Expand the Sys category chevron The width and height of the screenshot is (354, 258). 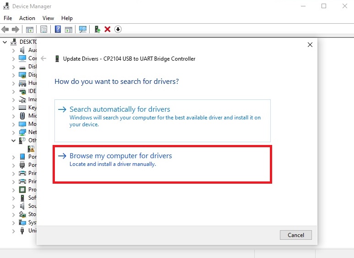click(14, 223)
